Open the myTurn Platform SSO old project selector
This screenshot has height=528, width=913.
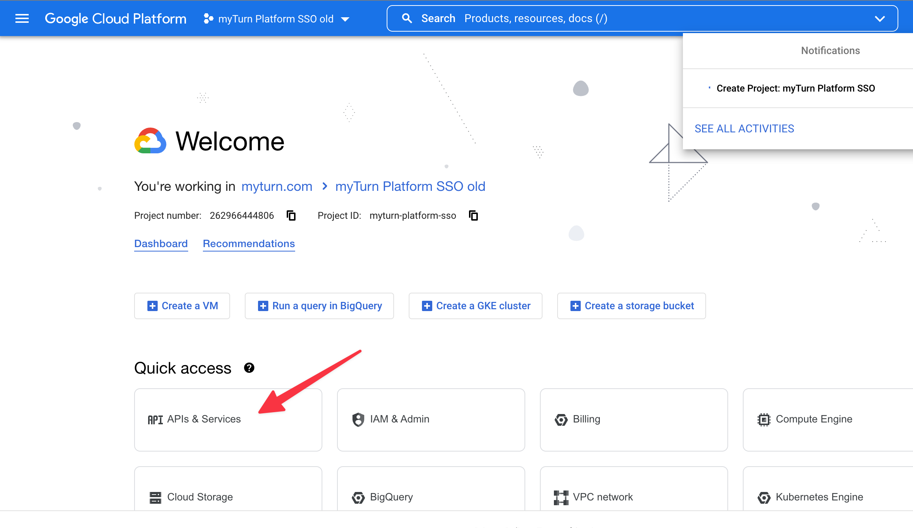click(x=276, y=19)
